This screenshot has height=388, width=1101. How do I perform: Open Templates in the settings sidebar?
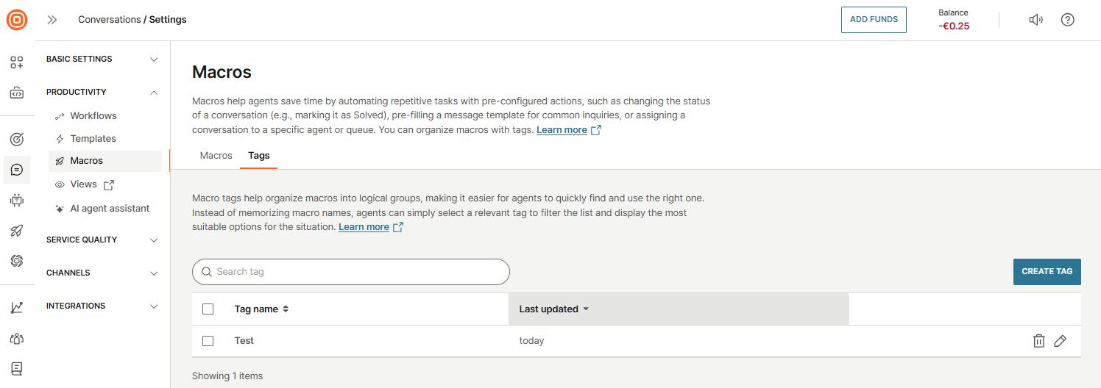(93, 139)
